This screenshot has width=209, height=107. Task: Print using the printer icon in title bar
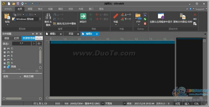[x=23, y=4]
